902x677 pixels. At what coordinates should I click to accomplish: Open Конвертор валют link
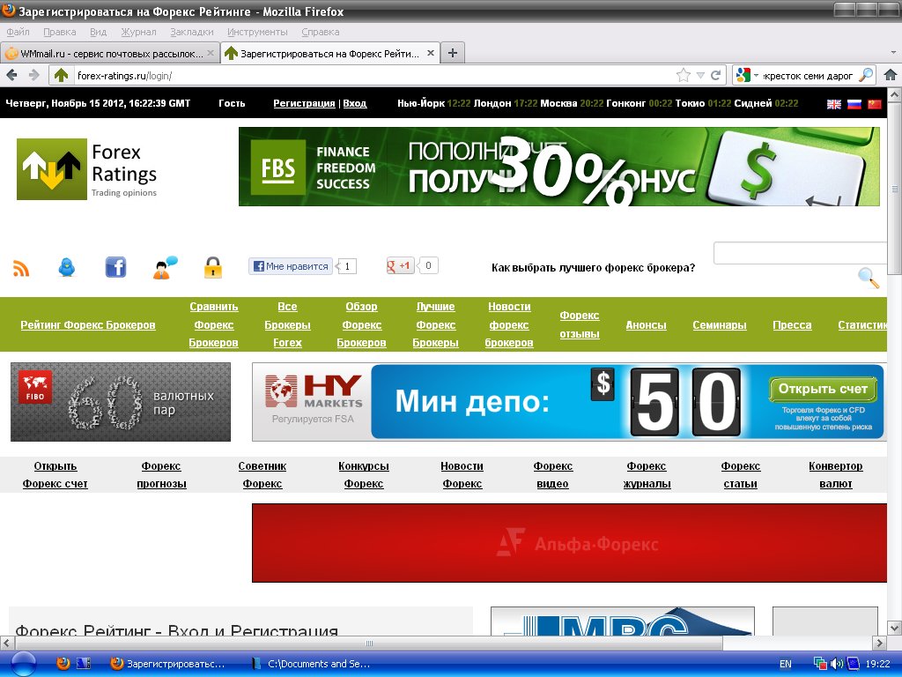[835, 475]
